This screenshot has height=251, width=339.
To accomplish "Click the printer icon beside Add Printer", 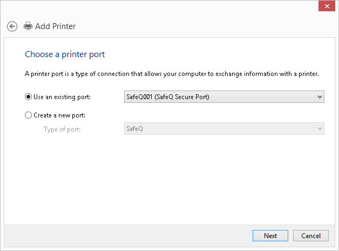I will pyautogui.click(x=28, y=26).
